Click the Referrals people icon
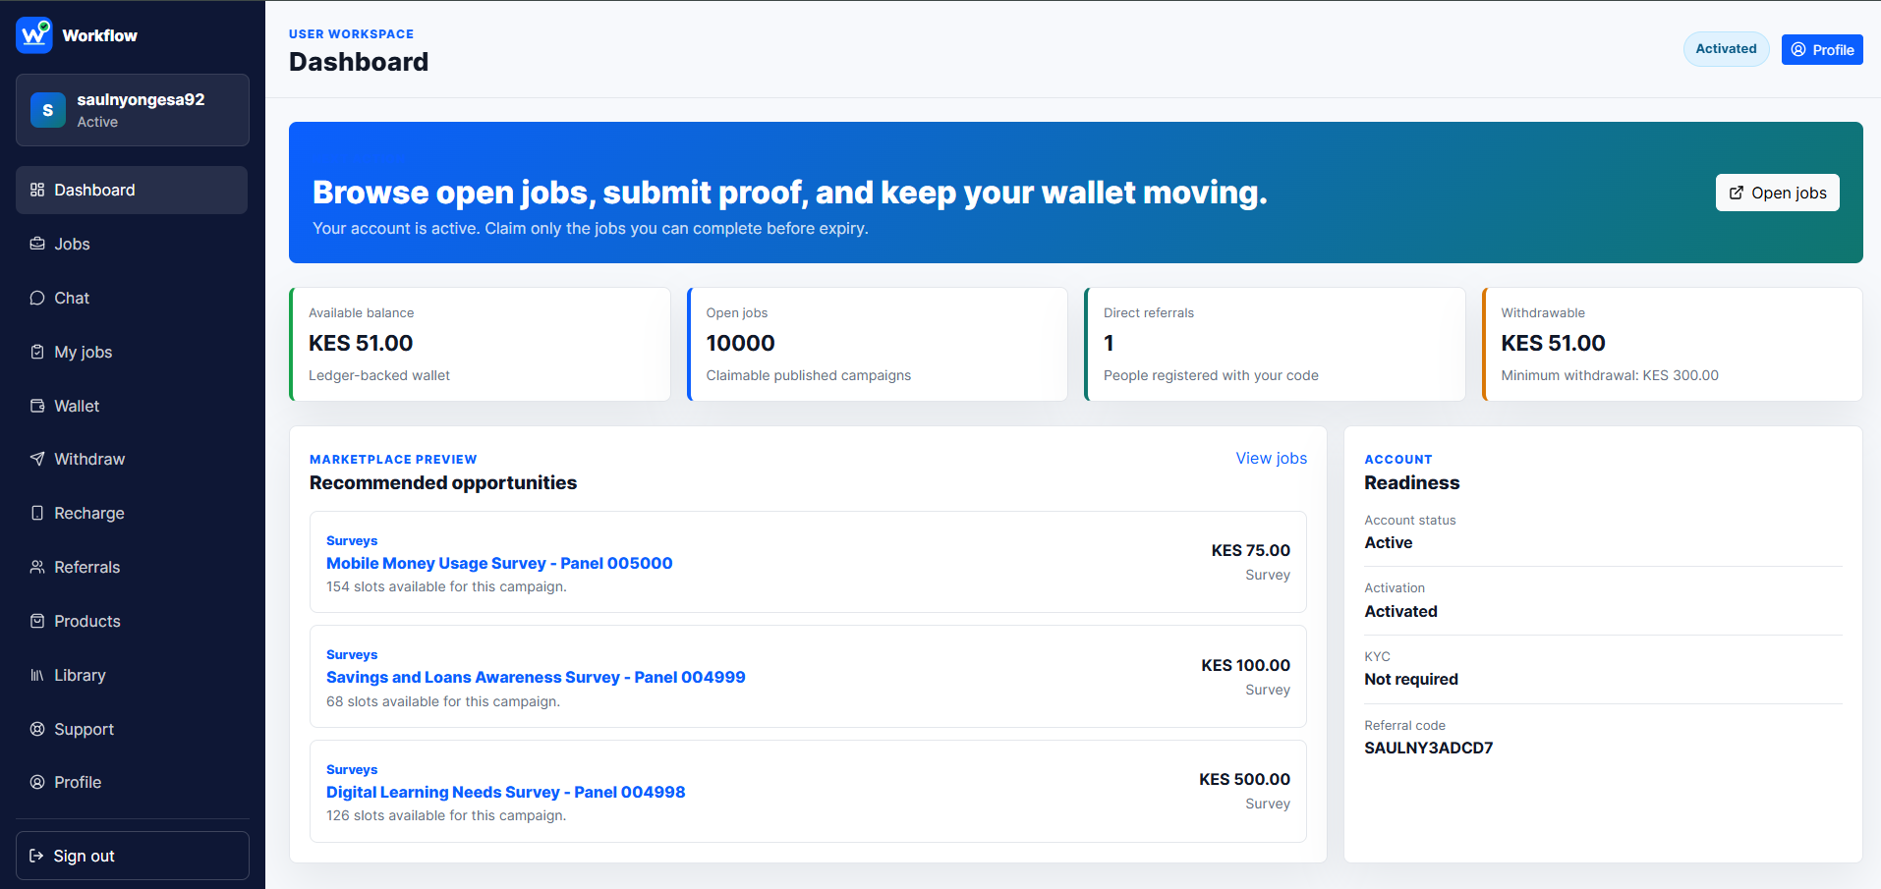Image resolution: width=1881 pixels, height=889 pixels. point(37,567)
